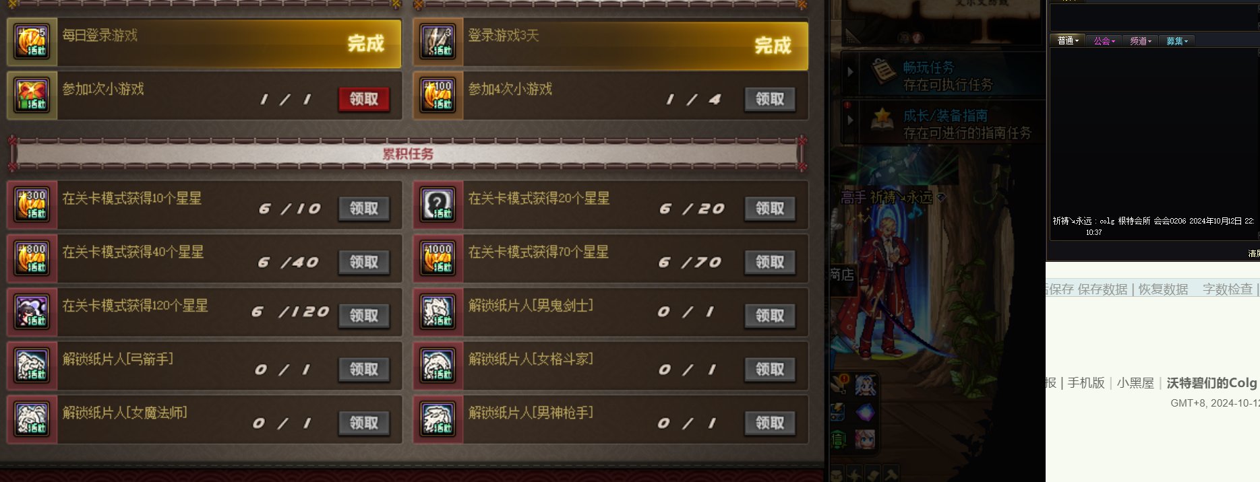
Task: Click the 字数检查 link
Action: click(1228, 289)
